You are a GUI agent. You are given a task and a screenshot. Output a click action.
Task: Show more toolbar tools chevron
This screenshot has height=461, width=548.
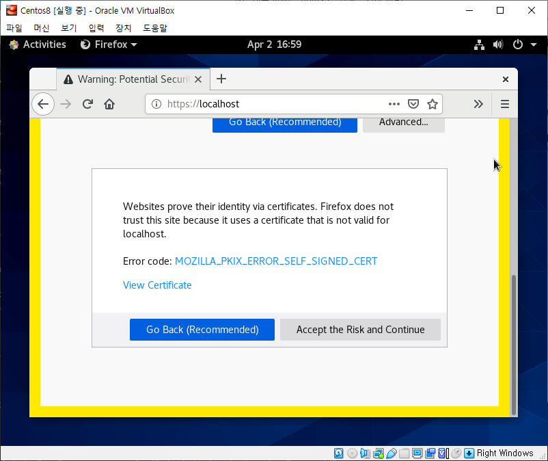[478, 104]
